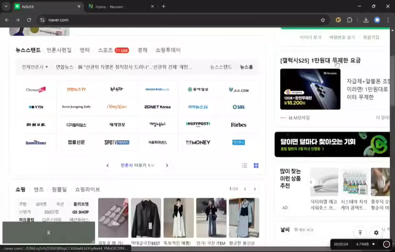Go back to previous page
Viewport: 395px width, 252px height.
pyautogui.click(x=7, y=20)
